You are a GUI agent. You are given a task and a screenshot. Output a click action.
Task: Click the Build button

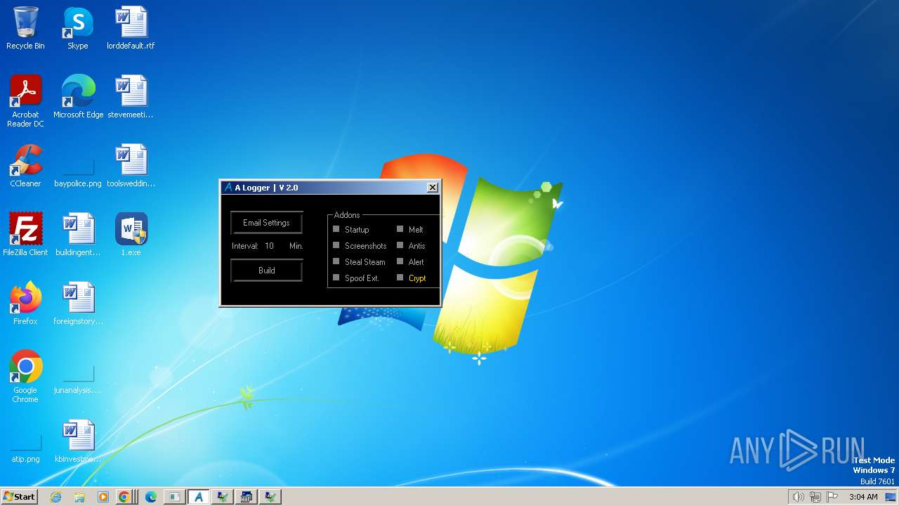(266, 271)
